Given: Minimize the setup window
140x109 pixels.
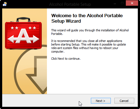Looking at the screenshot, I should click(x=115, y=4).
